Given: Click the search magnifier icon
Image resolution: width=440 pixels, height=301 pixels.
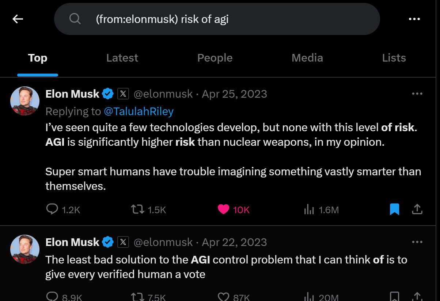Looking at the screenshot, I should pos(75,19).
